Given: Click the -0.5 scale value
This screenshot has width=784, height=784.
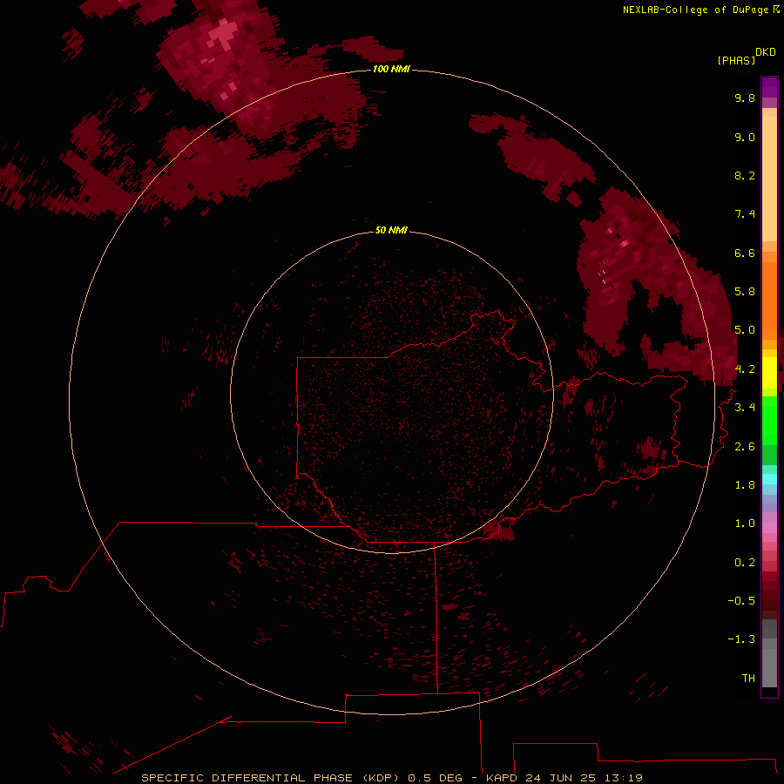Looking at the screenshot, I should [741, 601].
